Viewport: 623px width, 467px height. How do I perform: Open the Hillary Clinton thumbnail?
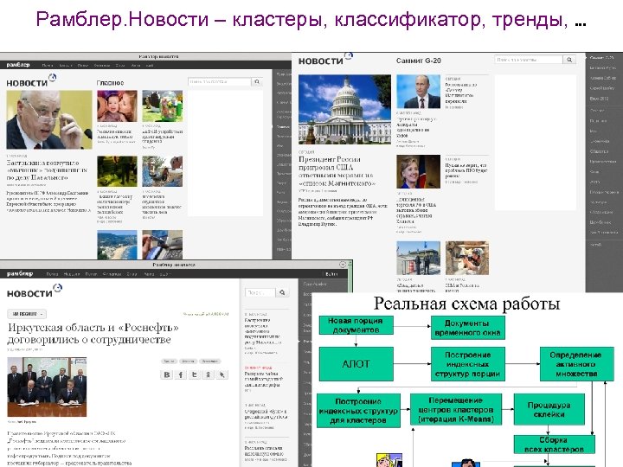(419, 171)
